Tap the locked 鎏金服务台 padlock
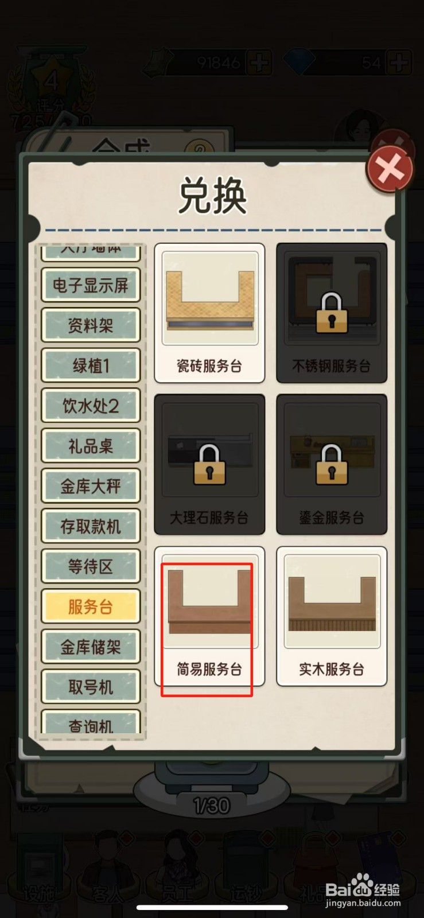Screen dimensions: 424x918 click(332, 464)
